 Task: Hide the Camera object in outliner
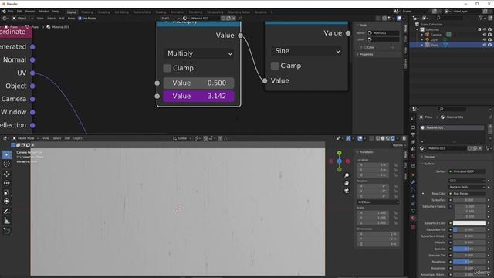click(485, 35)
